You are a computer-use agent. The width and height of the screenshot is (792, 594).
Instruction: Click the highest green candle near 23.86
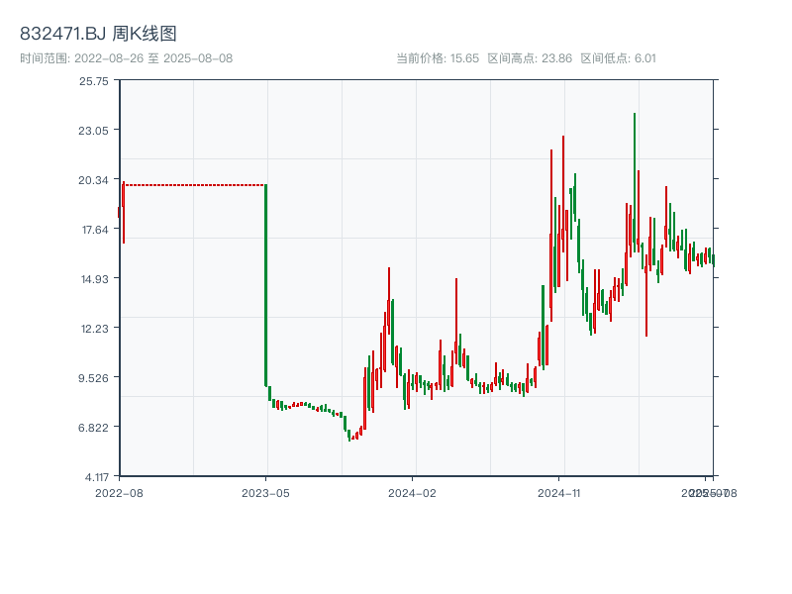point(635,182)
